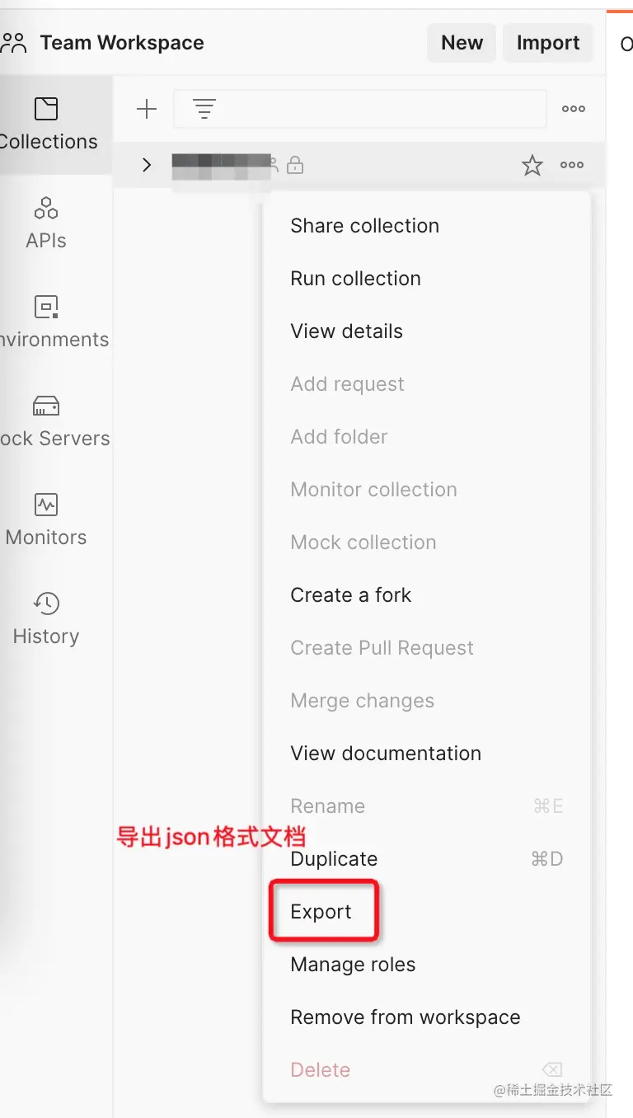Expand the collection with the chevron
Image resolution: width=633 pixels, height=1118 pixels.
coord(147,165)
